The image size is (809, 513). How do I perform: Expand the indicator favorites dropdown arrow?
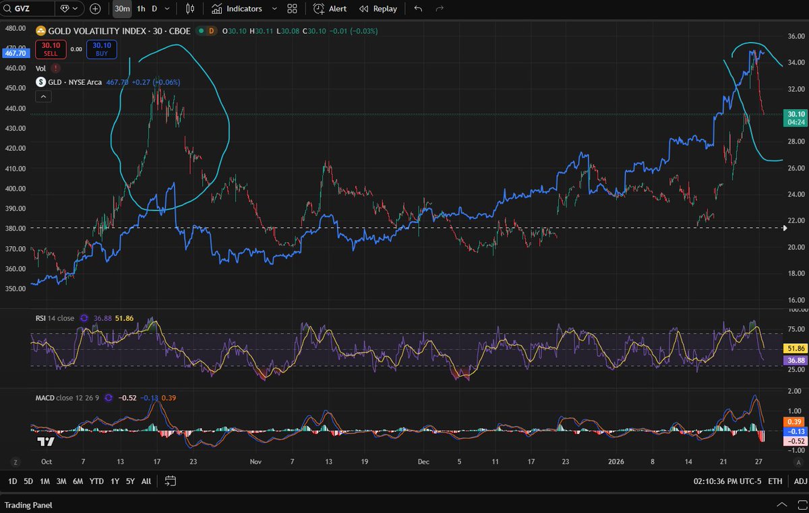click(x=274, y=9)
